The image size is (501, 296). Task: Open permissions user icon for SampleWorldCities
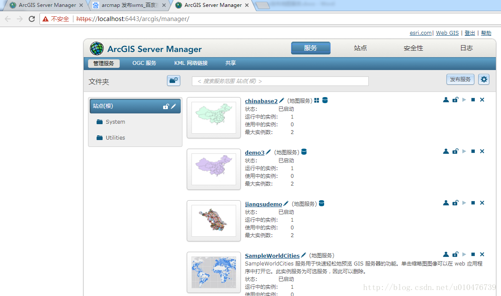(x=446, y=254)
